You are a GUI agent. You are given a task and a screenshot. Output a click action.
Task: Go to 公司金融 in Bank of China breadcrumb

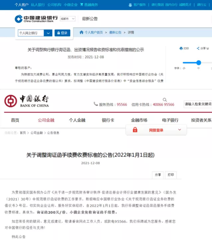[x=36, y=133]
